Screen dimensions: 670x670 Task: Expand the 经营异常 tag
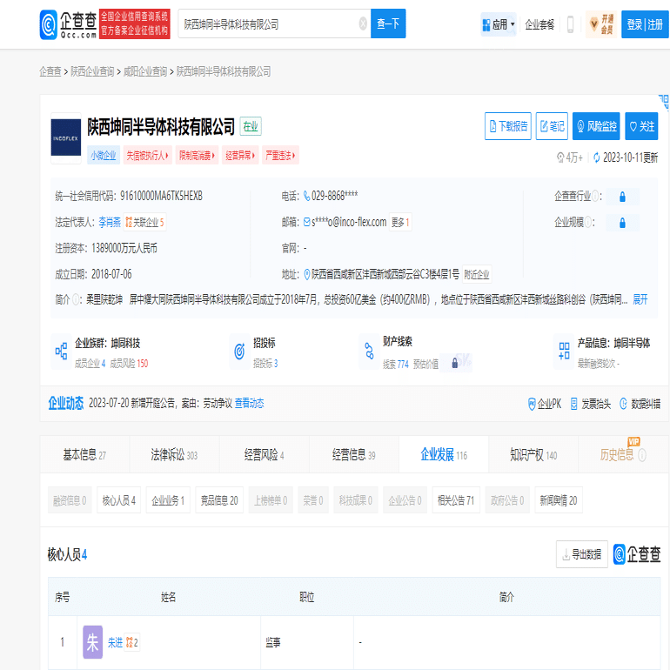(x=240, y=155)
